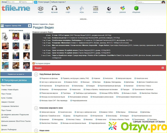This screenshot has width=167, height=133.
Task: Click the RSS icon beside Последние раздачи
Action: point(34,63)
